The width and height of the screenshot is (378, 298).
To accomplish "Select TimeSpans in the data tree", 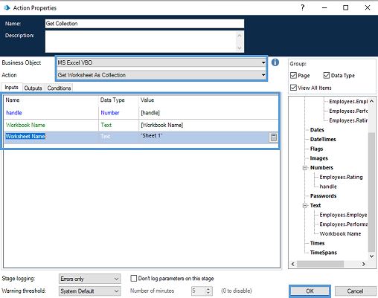I will click(324, 253).
